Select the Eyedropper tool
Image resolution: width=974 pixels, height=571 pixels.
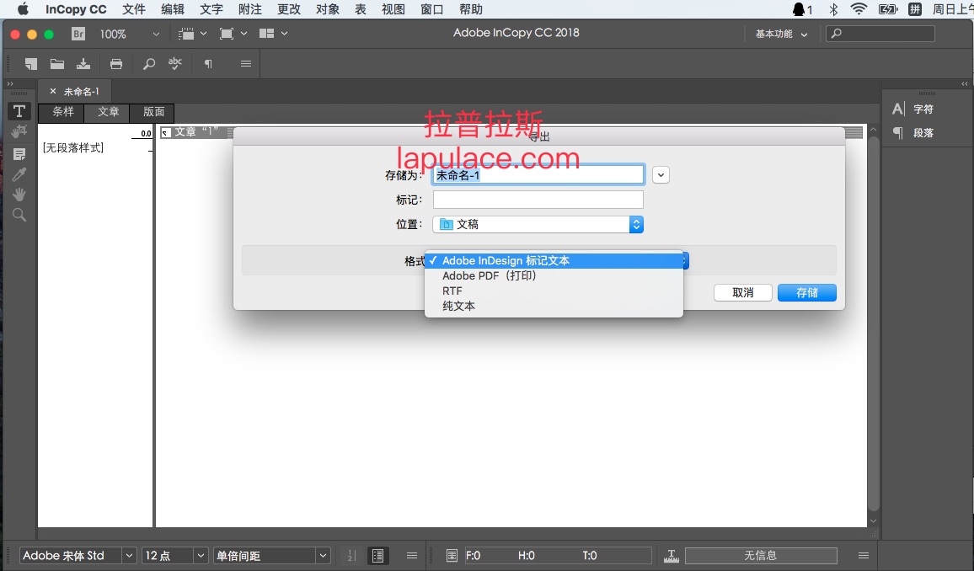click(19, 174)
